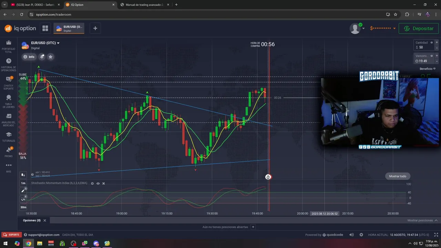Click plus beside Aún no tienes posiciones abiertas

253,227
